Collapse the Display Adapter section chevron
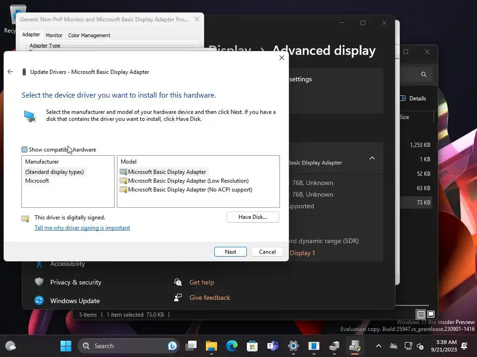Screen dimensions: 477x357 click(372, 158)
